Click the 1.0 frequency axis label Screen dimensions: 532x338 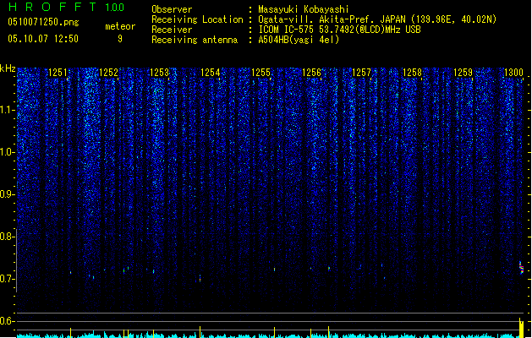point(7,152)
